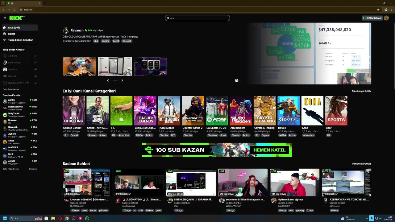This screenshot has width=395, height=222.
Task: Open WhatsApp from the taskbar
Action: (x=87, y=218)
